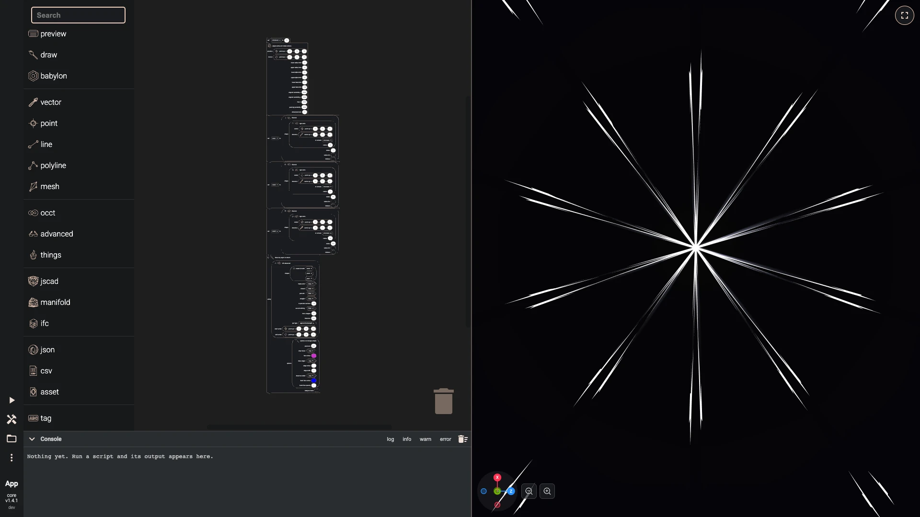Click the workspace trash can
This screenshot has width=920, height=517.
coord(444,401)
